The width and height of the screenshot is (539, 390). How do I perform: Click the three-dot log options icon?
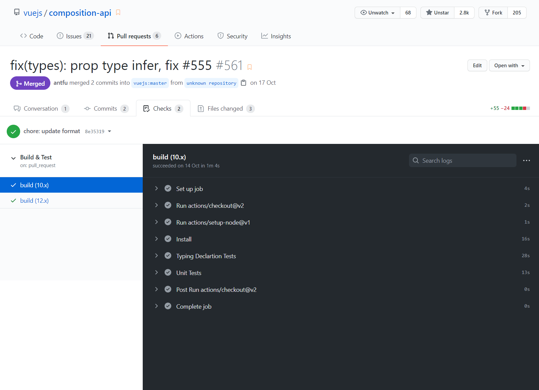[x=526, y=161]
